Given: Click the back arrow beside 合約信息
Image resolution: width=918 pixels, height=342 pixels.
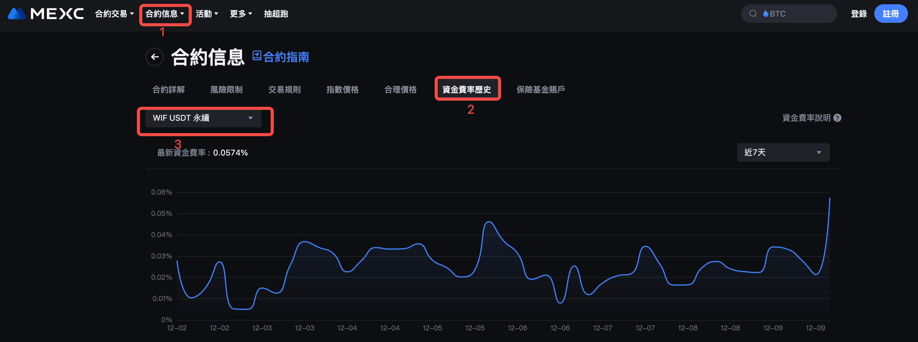Looking at the screenshot, I should coord(155,57).
